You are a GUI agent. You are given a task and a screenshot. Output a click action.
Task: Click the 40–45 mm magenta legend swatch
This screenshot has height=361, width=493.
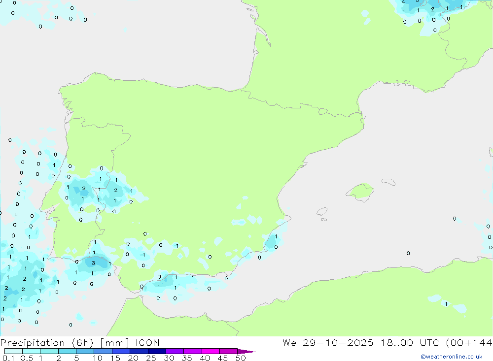click(x=211, y=351)
